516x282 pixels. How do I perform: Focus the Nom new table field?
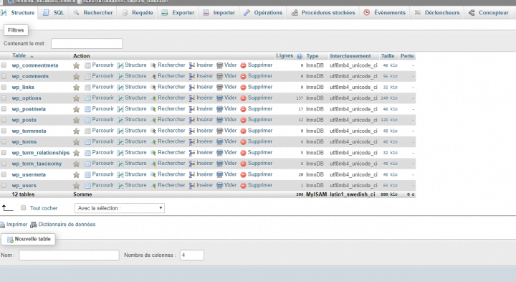(x=69, y=255)
